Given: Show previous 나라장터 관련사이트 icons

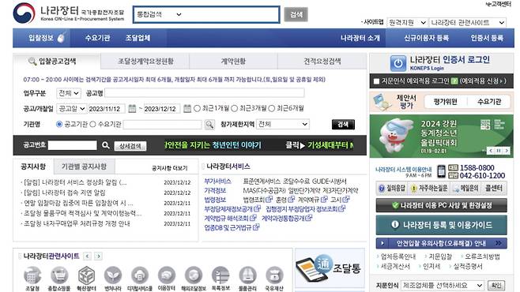Looking at the screenshot, I should pyautogui.click(x=87, y=256).
